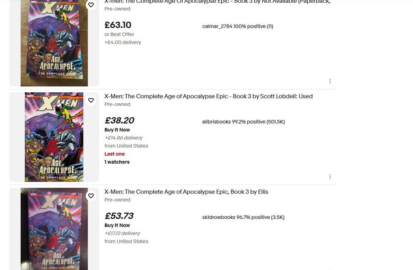This screenshot has width=413, height=270.
Task: View seller calmar_2784 feedback info
Action: point(238,27)
